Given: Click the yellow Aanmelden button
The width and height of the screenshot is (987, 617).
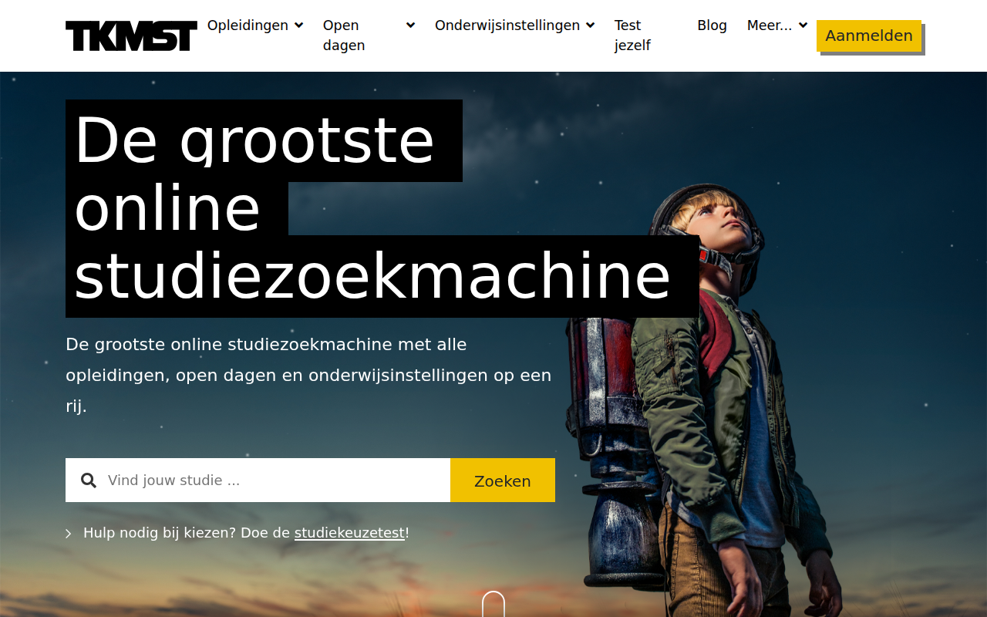Looking at the screenshot, I should [x=869, y=35].
